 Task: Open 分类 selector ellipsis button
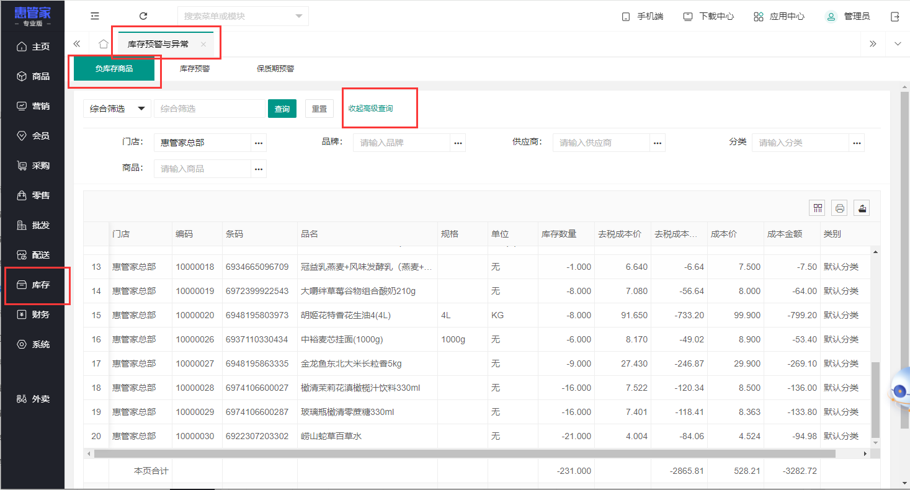857,143
